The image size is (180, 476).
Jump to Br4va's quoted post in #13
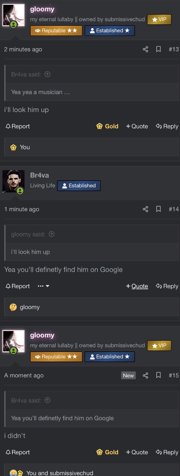pyautogui.click(x=47, y=74)
